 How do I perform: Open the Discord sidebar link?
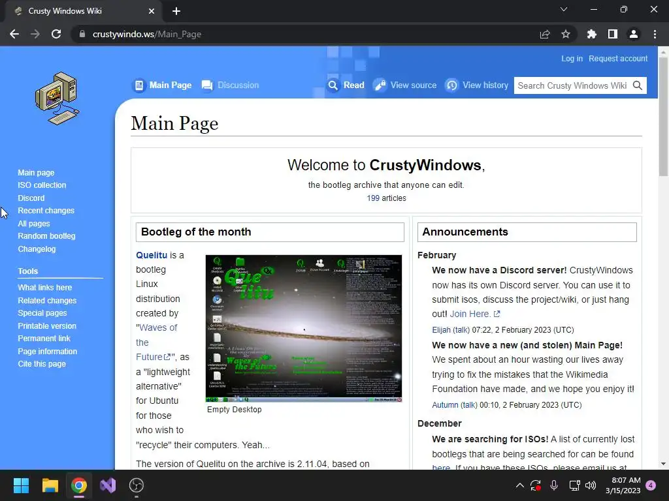point(31,198)
